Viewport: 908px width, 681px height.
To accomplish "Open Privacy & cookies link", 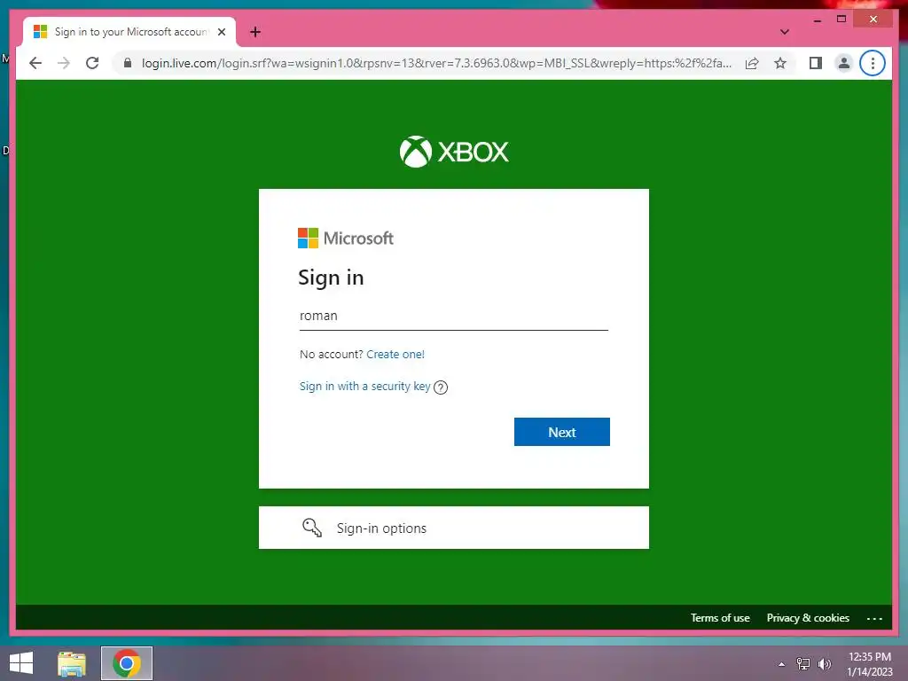I will coord(808,618).
